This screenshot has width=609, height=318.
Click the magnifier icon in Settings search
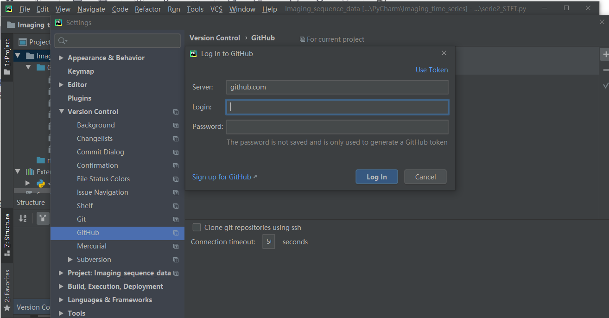pyautogui.click(x=62, y=41)
